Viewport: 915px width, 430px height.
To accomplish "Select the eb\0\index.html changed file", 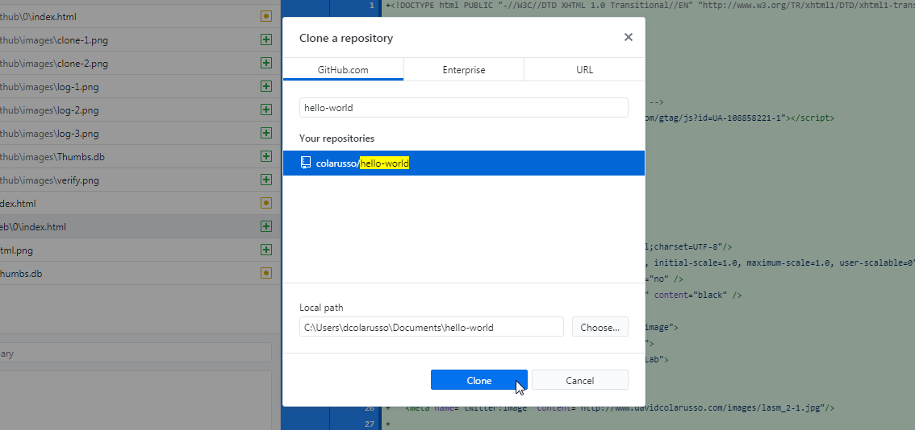I will click(x=140, y=226).
